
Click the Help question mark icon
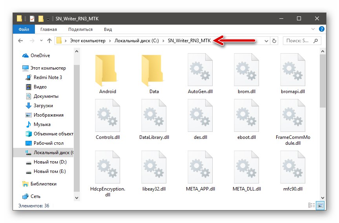(321, 29)
